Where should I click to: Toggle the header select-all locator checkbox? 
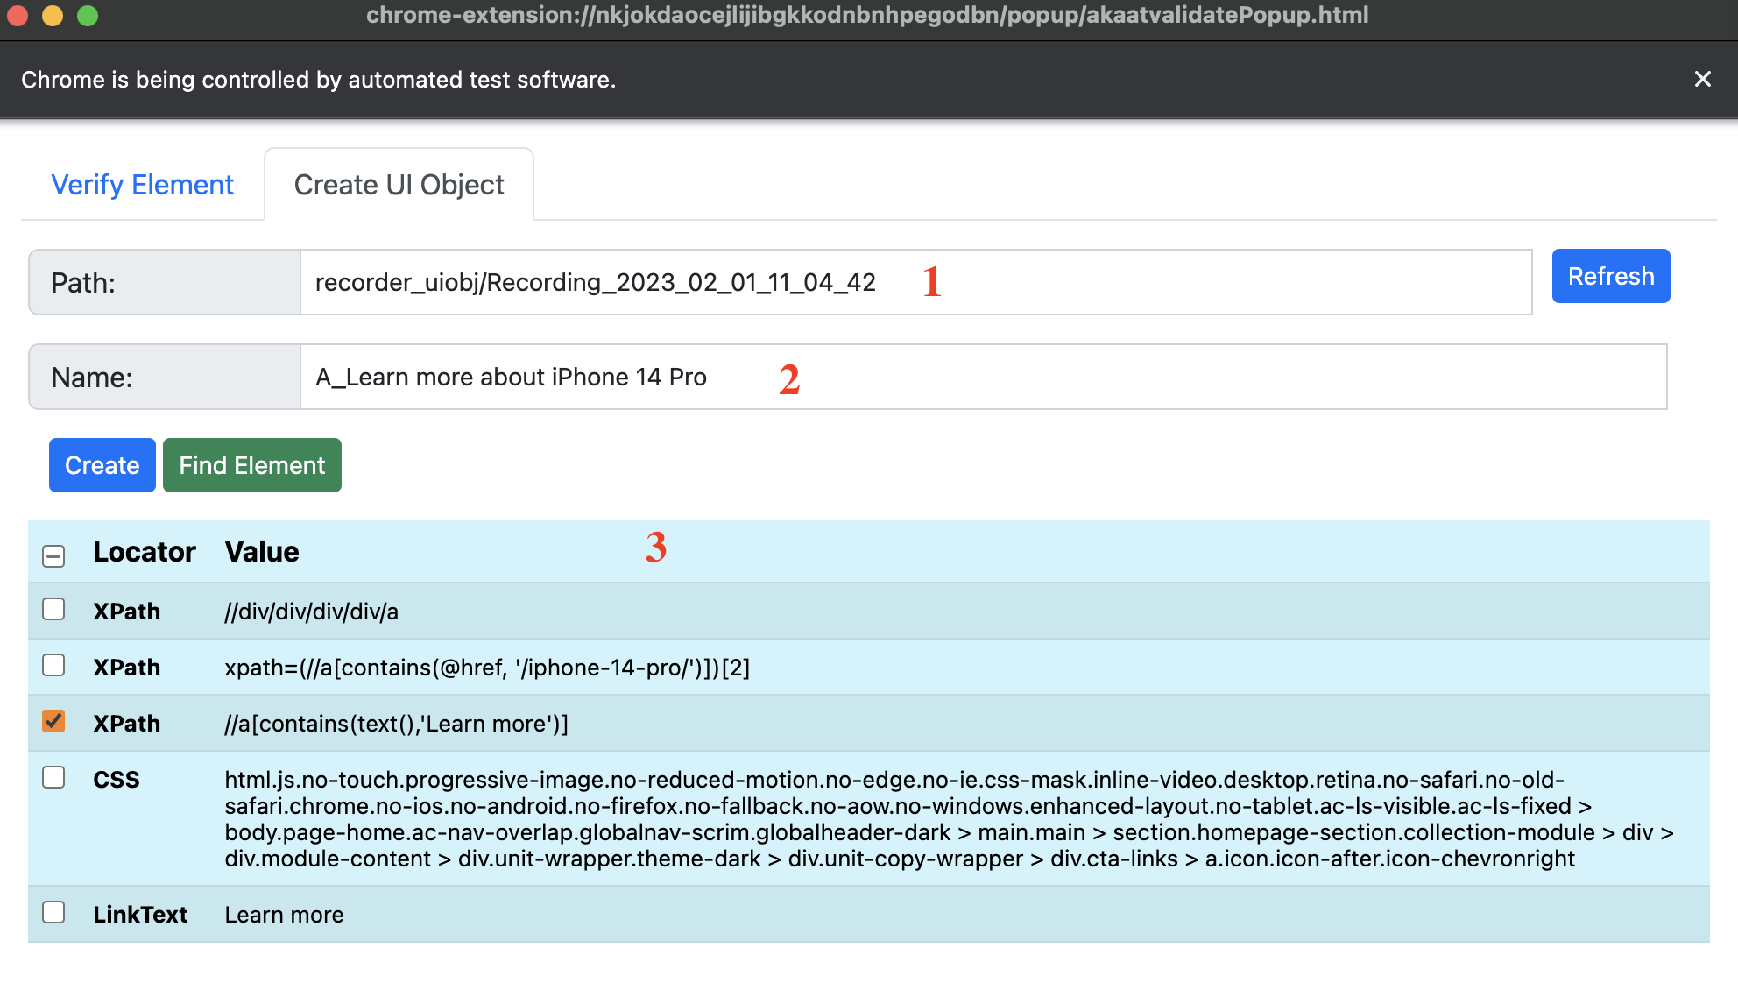(x=53, y=555)
